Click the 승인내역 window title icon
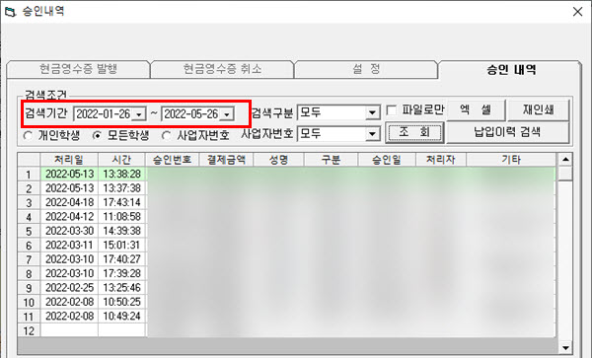This screenshot has height=358, width=592. [x=11, y=12]
